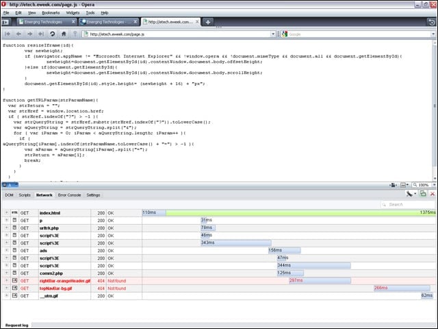Reload the page with the Reload button

click(x=52, y=34)
